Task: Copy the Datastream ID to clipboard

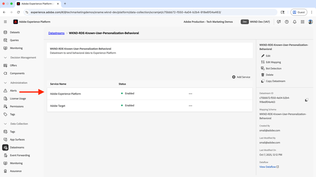Action: [x=307, y=100]
